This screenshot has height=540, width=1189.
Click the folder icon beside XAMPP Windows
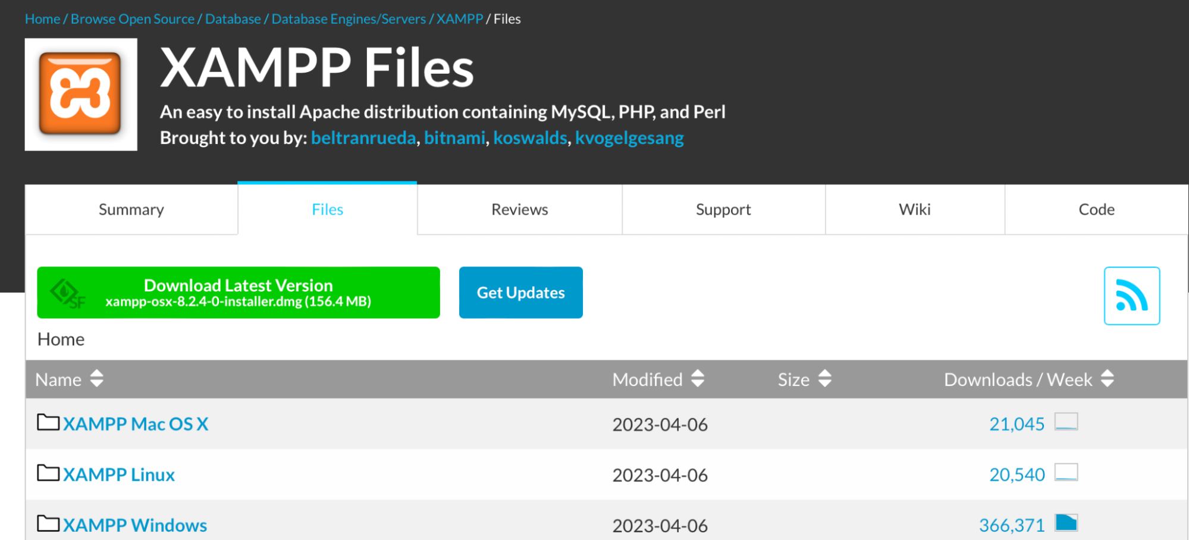tap(48, 523)
